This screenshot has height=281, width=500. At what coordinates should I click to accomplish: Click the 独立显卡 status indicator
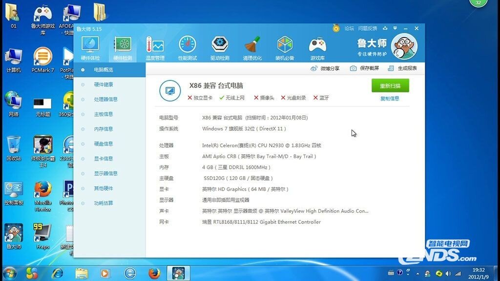coord(200,98)
